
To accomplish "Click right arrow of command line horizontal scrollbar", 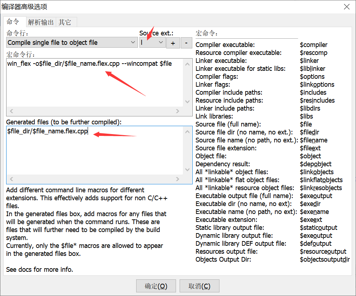I will (x=177, y=111).
